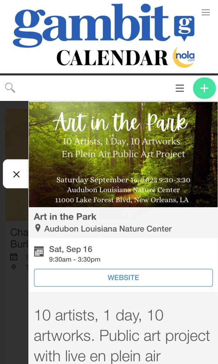Click the nola.com moon logo

click(x=184, y=57)
